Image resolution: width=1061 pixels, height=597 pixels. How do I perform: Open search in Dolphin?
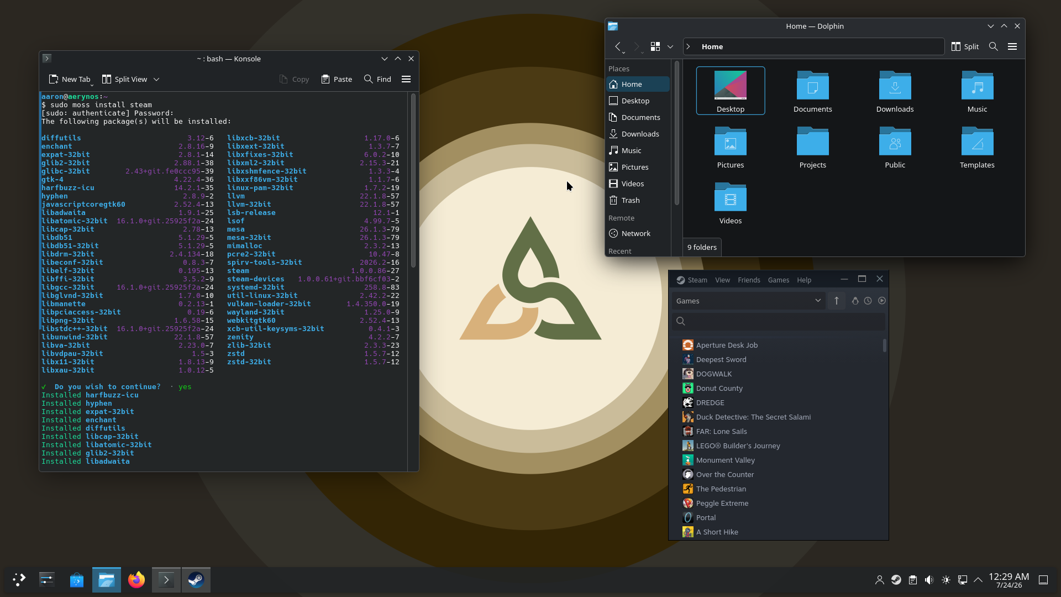pos(994,46)
